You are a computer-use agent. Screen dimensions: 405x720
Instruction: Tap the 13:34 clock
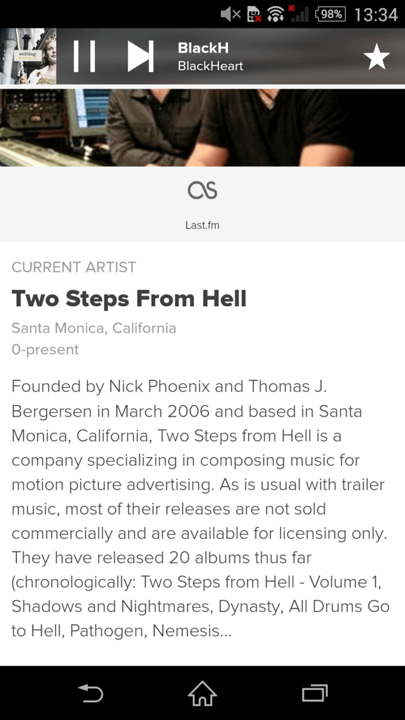click(x=376, y=15)
